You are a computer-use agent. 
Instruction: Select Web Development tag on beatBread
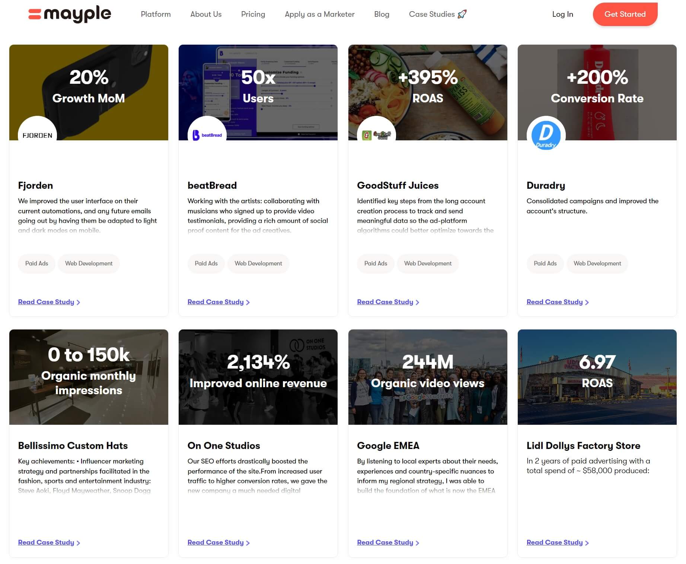tap(258, 264)
